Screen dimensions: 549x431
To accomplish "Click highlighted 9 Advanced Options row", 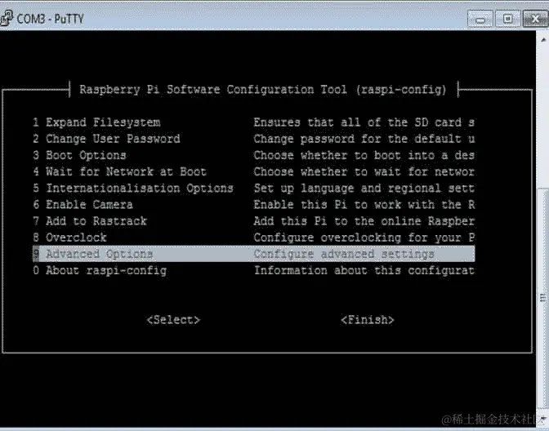I will tap(253, 254).
